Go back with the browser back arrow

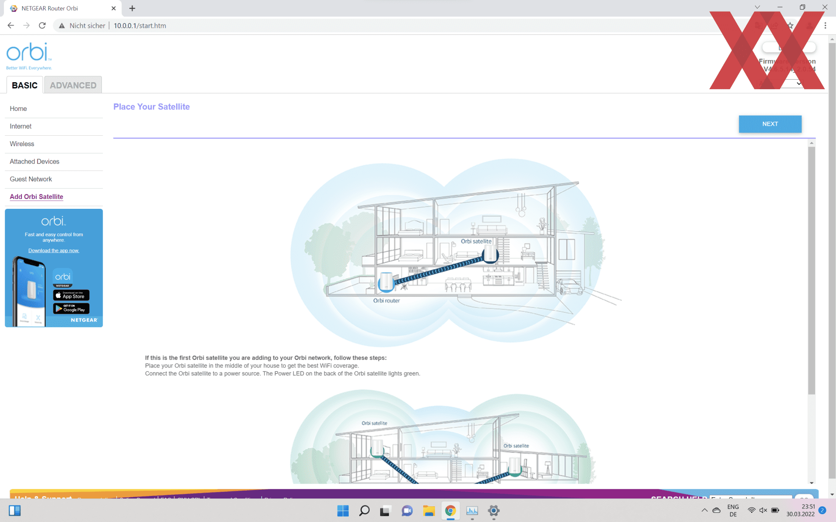pyautogui.click(x=11, y=26)
